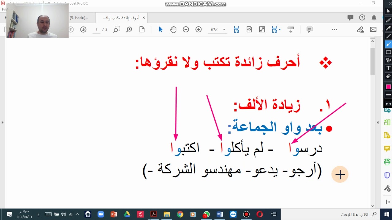392x220 pixels.
Task: Open the more tools ellipsis menu
Action: click(334, 30)
